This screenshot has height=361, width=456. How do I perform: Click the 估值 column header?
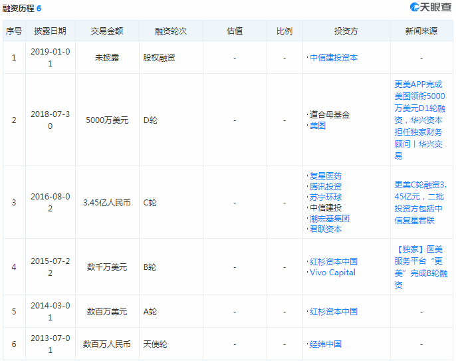point(235,31)
